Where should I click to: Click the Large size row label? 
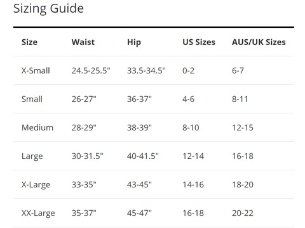point(32,156)
